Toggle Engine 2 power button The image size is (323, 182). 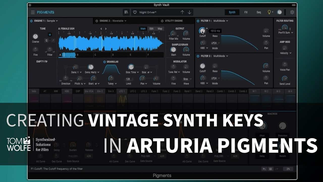tap(97, 21)
